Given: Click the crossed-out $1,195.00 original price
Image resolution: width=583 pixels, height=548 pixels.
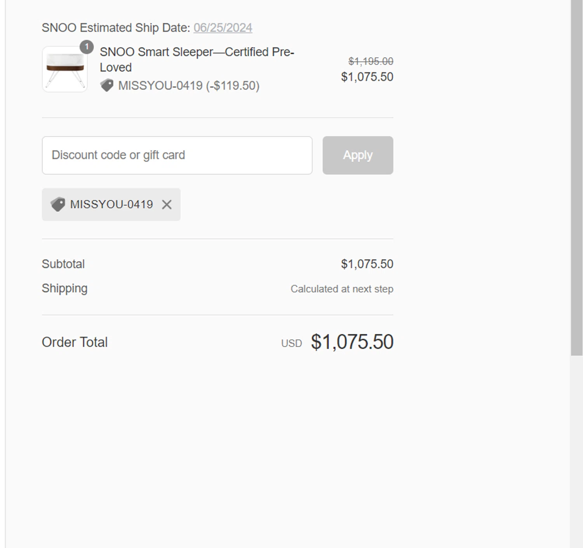Looking at the screenshot, I should coord(370,61).
